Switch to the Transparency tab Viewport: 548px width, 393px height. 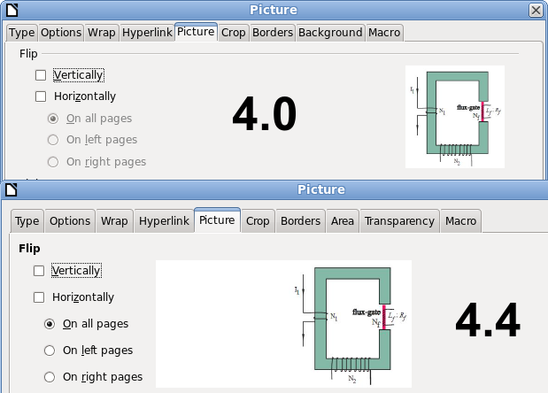(399, 221)
